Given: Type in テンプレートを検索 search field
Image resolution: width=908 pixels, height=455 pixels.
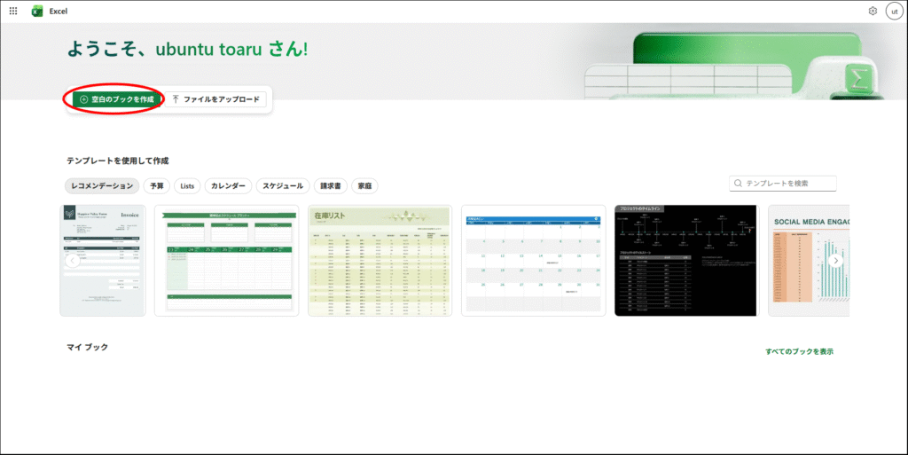Looking at the screenshot, I should click(x=787, y=183).
